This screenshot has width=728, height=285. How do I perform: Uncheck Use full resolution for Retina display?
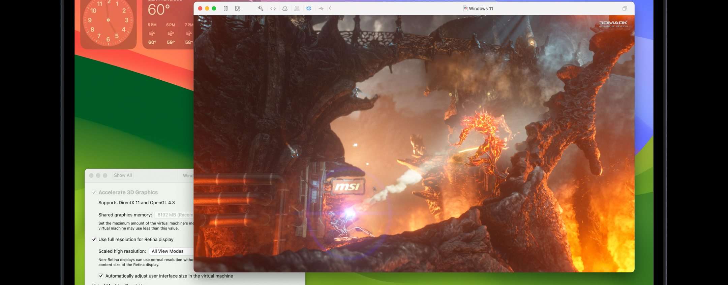(94, 239)
